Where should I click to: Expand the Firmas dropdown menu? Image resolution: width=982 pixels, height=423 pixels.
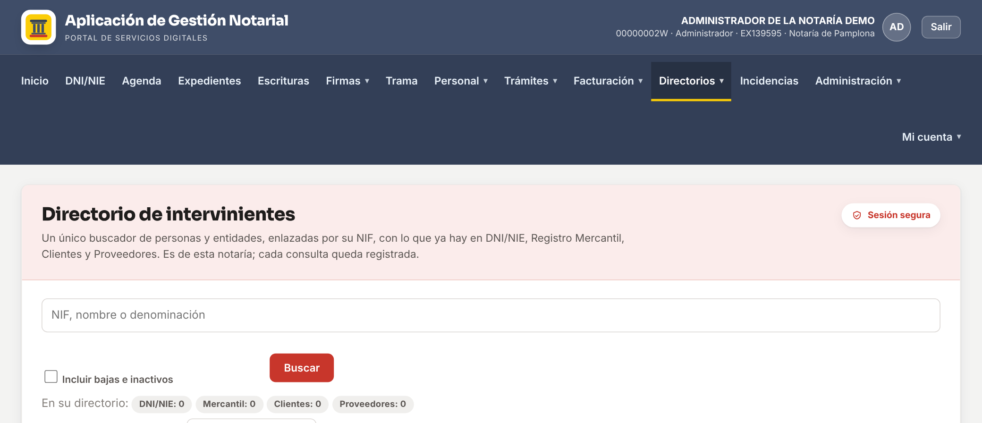pyautogui.click(x=347, y=81)
